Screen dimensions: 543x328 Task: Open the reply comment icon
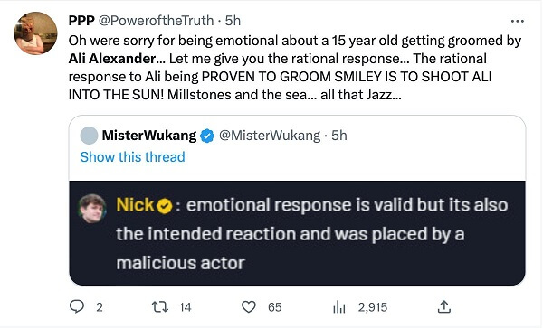[77, 306]
